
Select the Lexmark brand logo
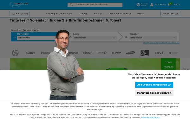[174, 53]
